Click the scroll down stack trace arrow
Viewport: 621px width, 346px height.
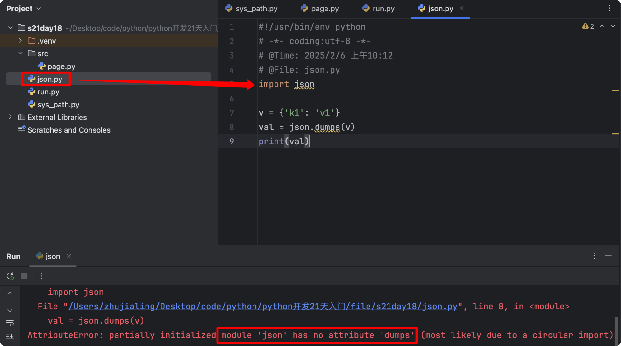click(10, 309)
